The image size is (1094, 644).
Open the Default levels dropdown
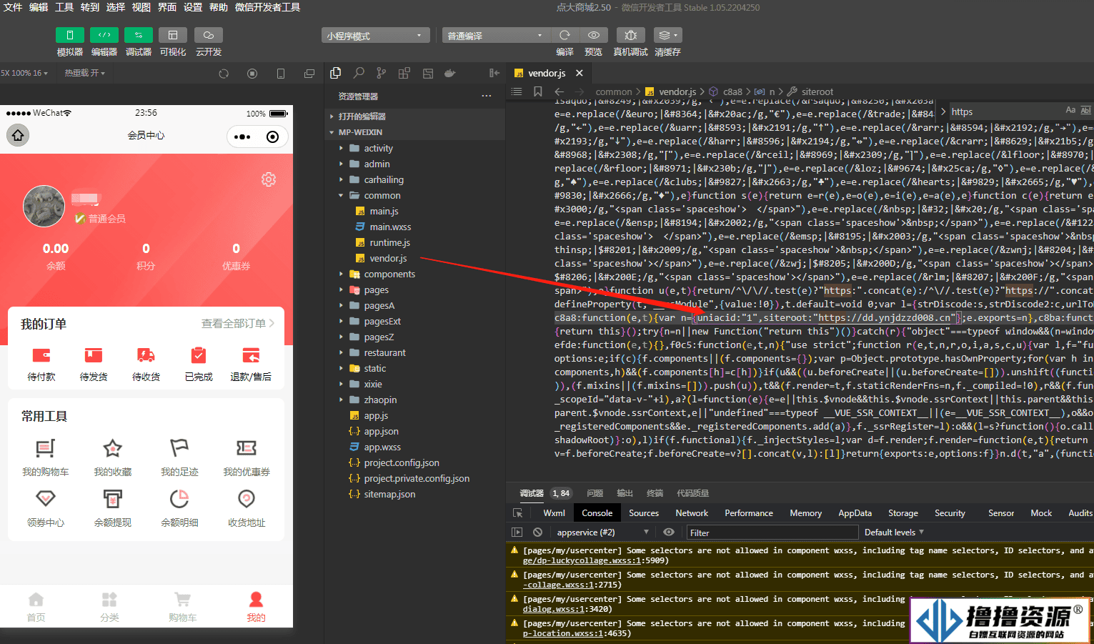(x=894, y=532)
